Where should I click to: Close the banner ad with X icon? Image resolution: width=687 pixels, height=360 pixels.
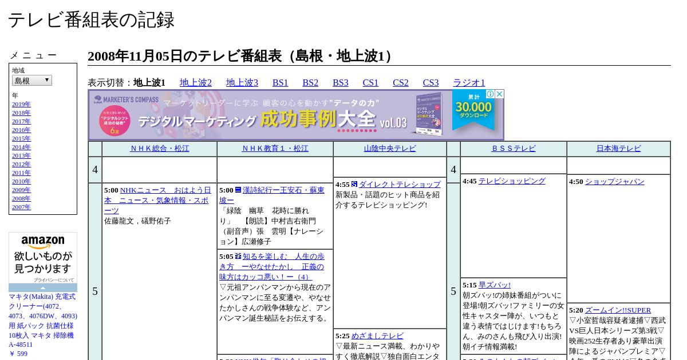[499, 94]
